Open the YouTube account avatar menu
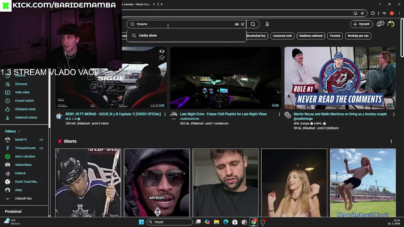This screenshot has width=404, height=227. pyautogui.click(x=391, y=24)
